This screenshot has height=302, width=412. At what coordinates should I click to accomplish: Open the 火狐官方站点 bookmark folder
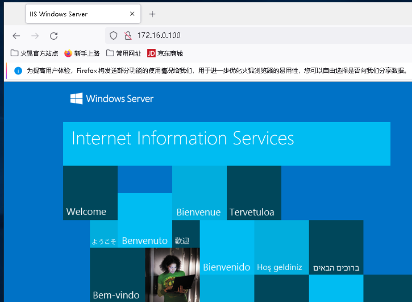[x=35, y=53]
